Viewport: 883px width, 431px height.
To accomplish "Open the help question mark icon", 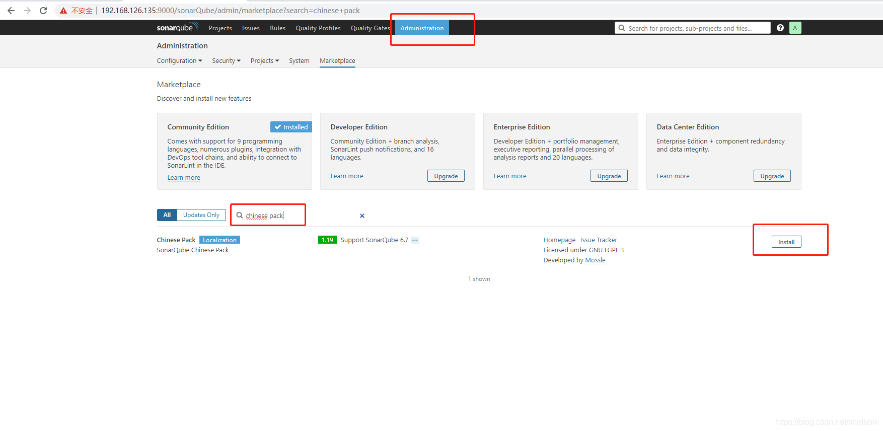I will tap(780, 28).
